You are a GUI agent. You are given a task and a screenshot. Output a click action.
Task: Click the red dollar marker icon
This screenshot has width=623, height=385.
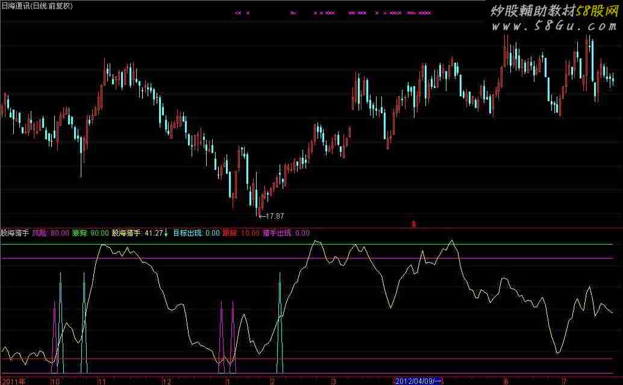pyautogui.click(x=414, y=225)
